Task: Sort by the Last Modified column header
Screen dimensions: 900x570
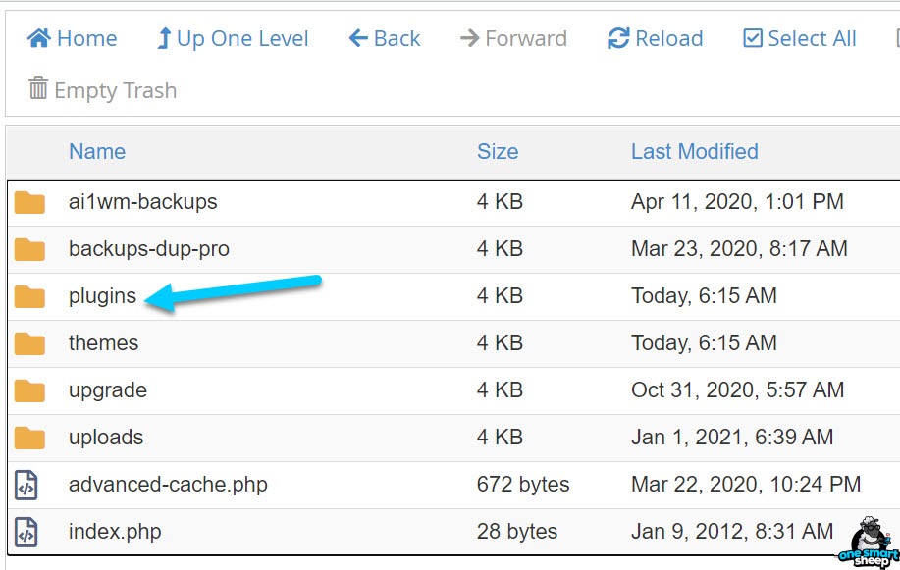Action: point(695,151)
